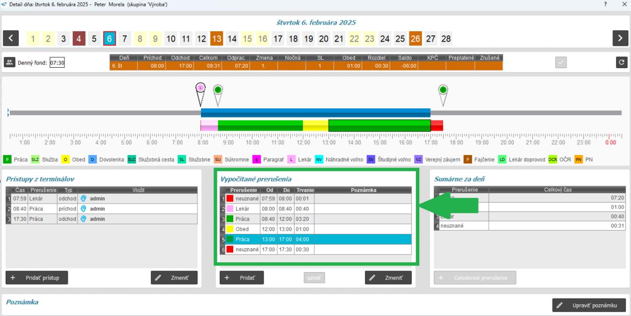Click the green Práca legend icon

click(7, 160)
